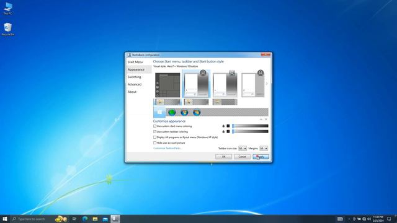Open the black taskbar color swatch

pyautogui.click(x=228, y=131)
